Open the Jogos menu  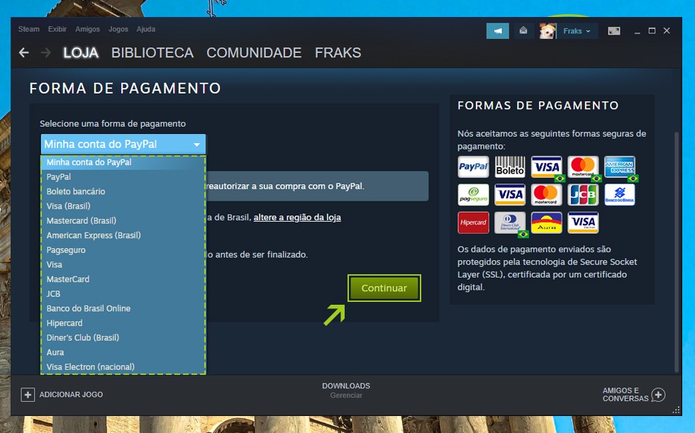click(x=118, y=29)
